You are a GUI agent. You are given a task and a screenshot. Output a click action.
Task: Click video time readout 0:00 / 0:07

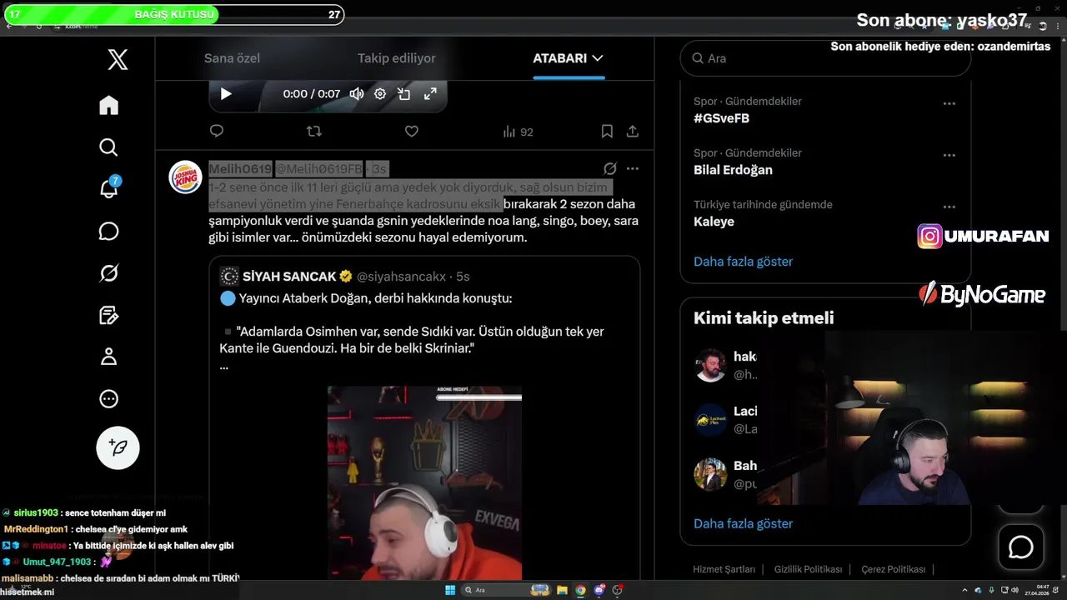[x=312, y=94]
